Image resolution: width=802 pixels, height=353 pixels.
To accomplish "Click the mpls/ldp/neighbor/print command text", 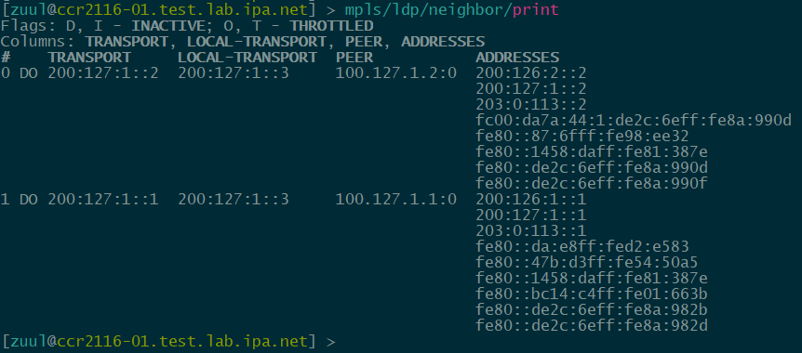I will click(x=451, y=9).
